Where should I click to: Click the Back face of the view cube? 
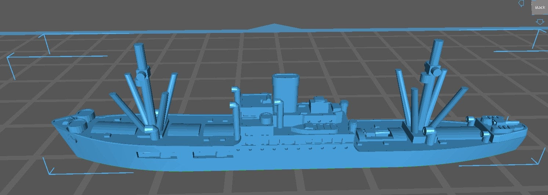coord(540,7)
